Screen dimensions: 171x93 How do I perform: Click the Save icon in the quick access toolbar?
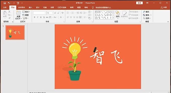tap(5, 3)
